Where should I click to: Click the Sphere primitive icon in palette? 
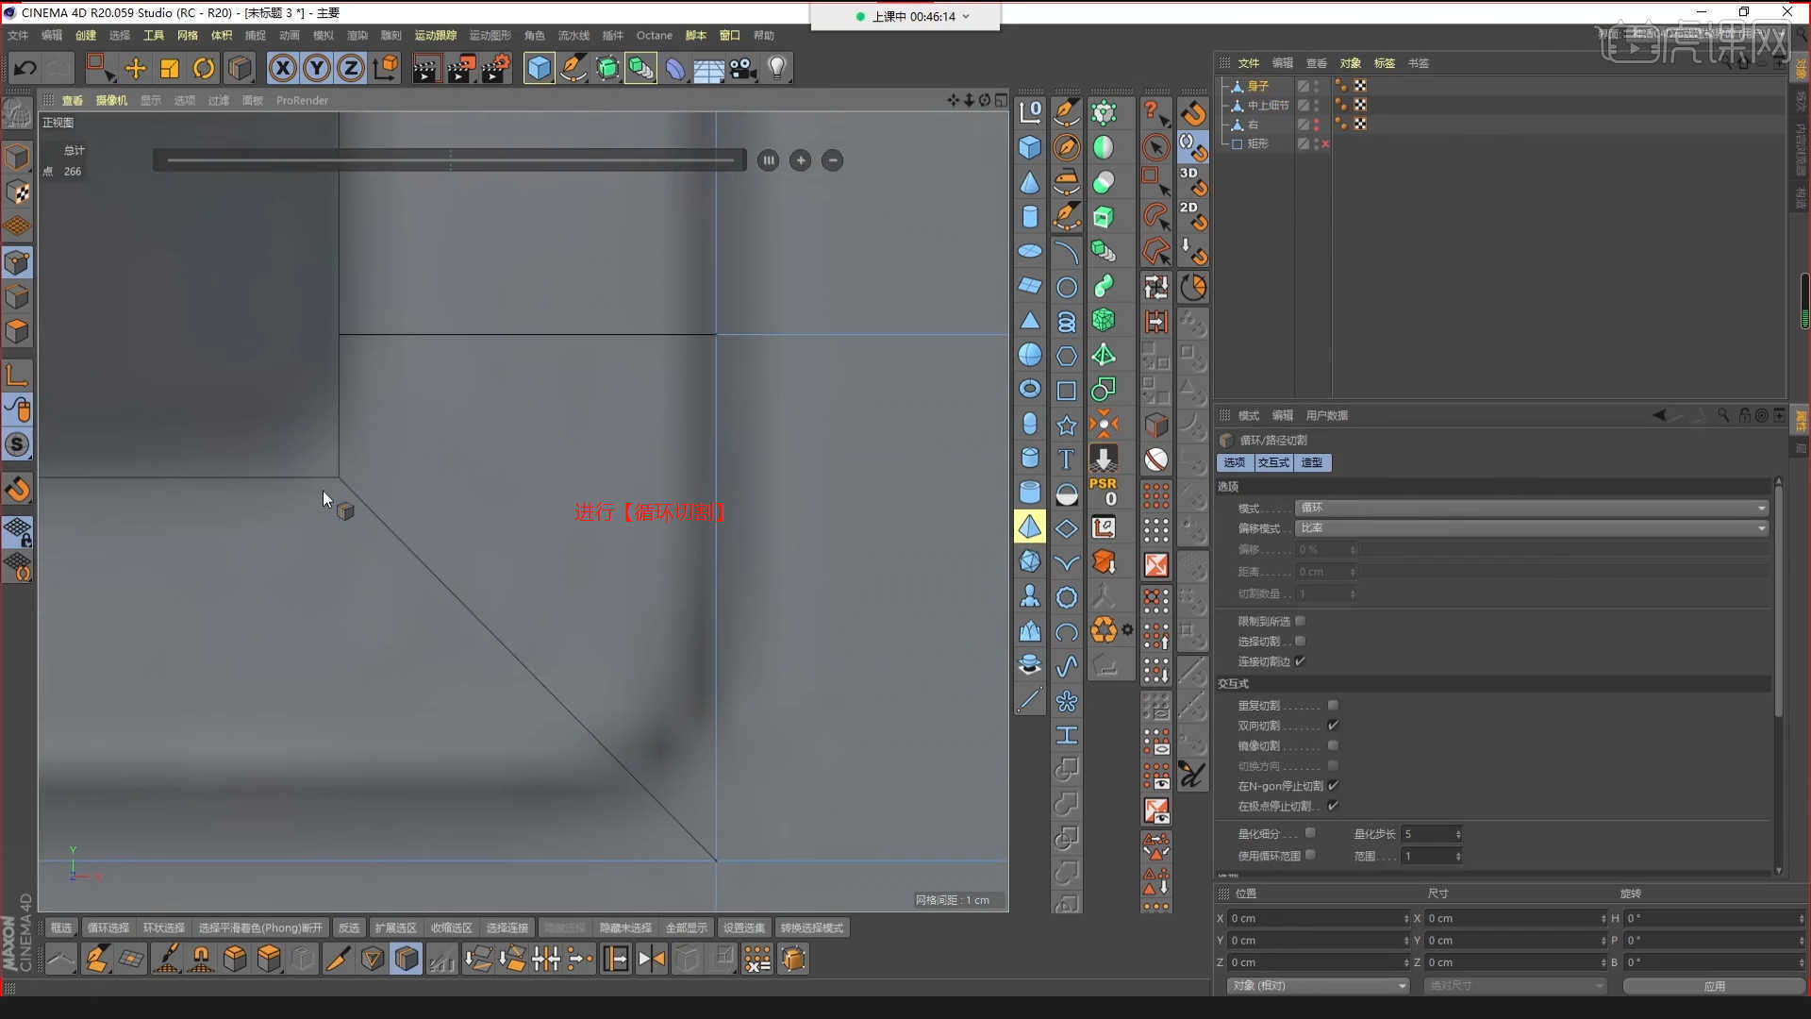tap(1030, 355)
